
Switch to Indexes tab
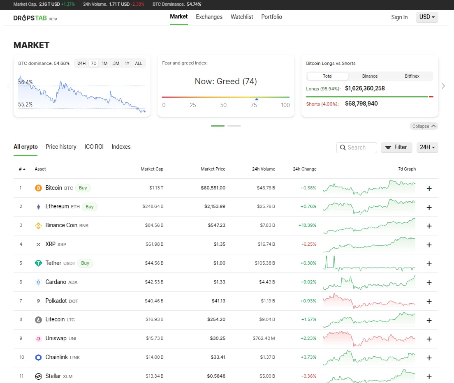coord(121,147)
